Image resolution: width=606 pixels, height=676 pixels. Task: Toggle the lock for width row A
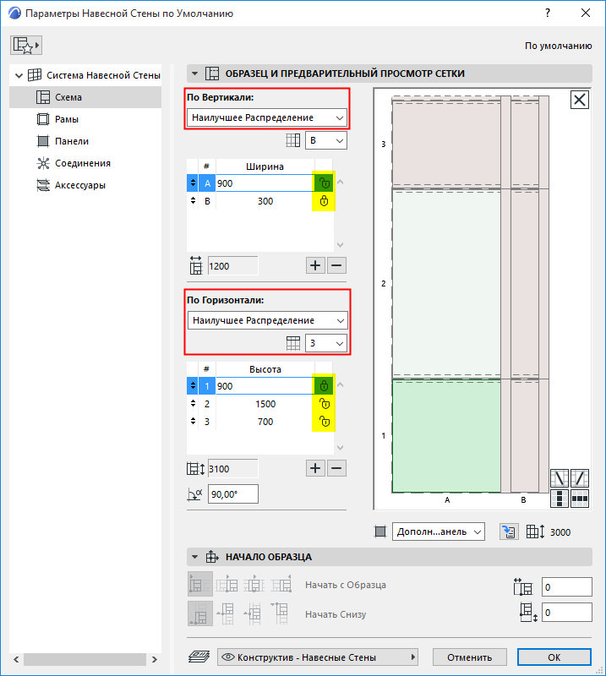click(324, 183)
